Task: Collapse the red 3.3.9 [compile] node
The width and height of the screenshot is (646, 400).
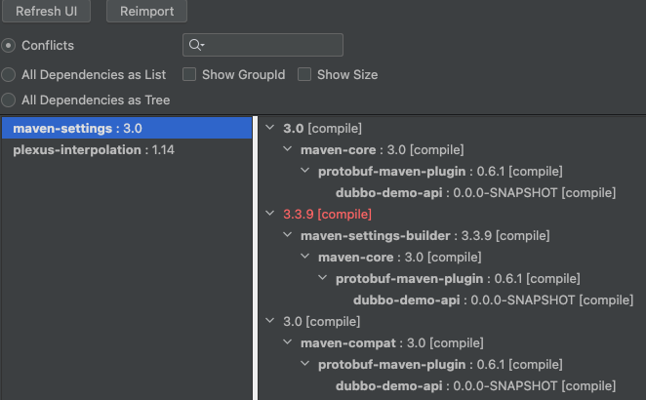Action: coord(270,214)
